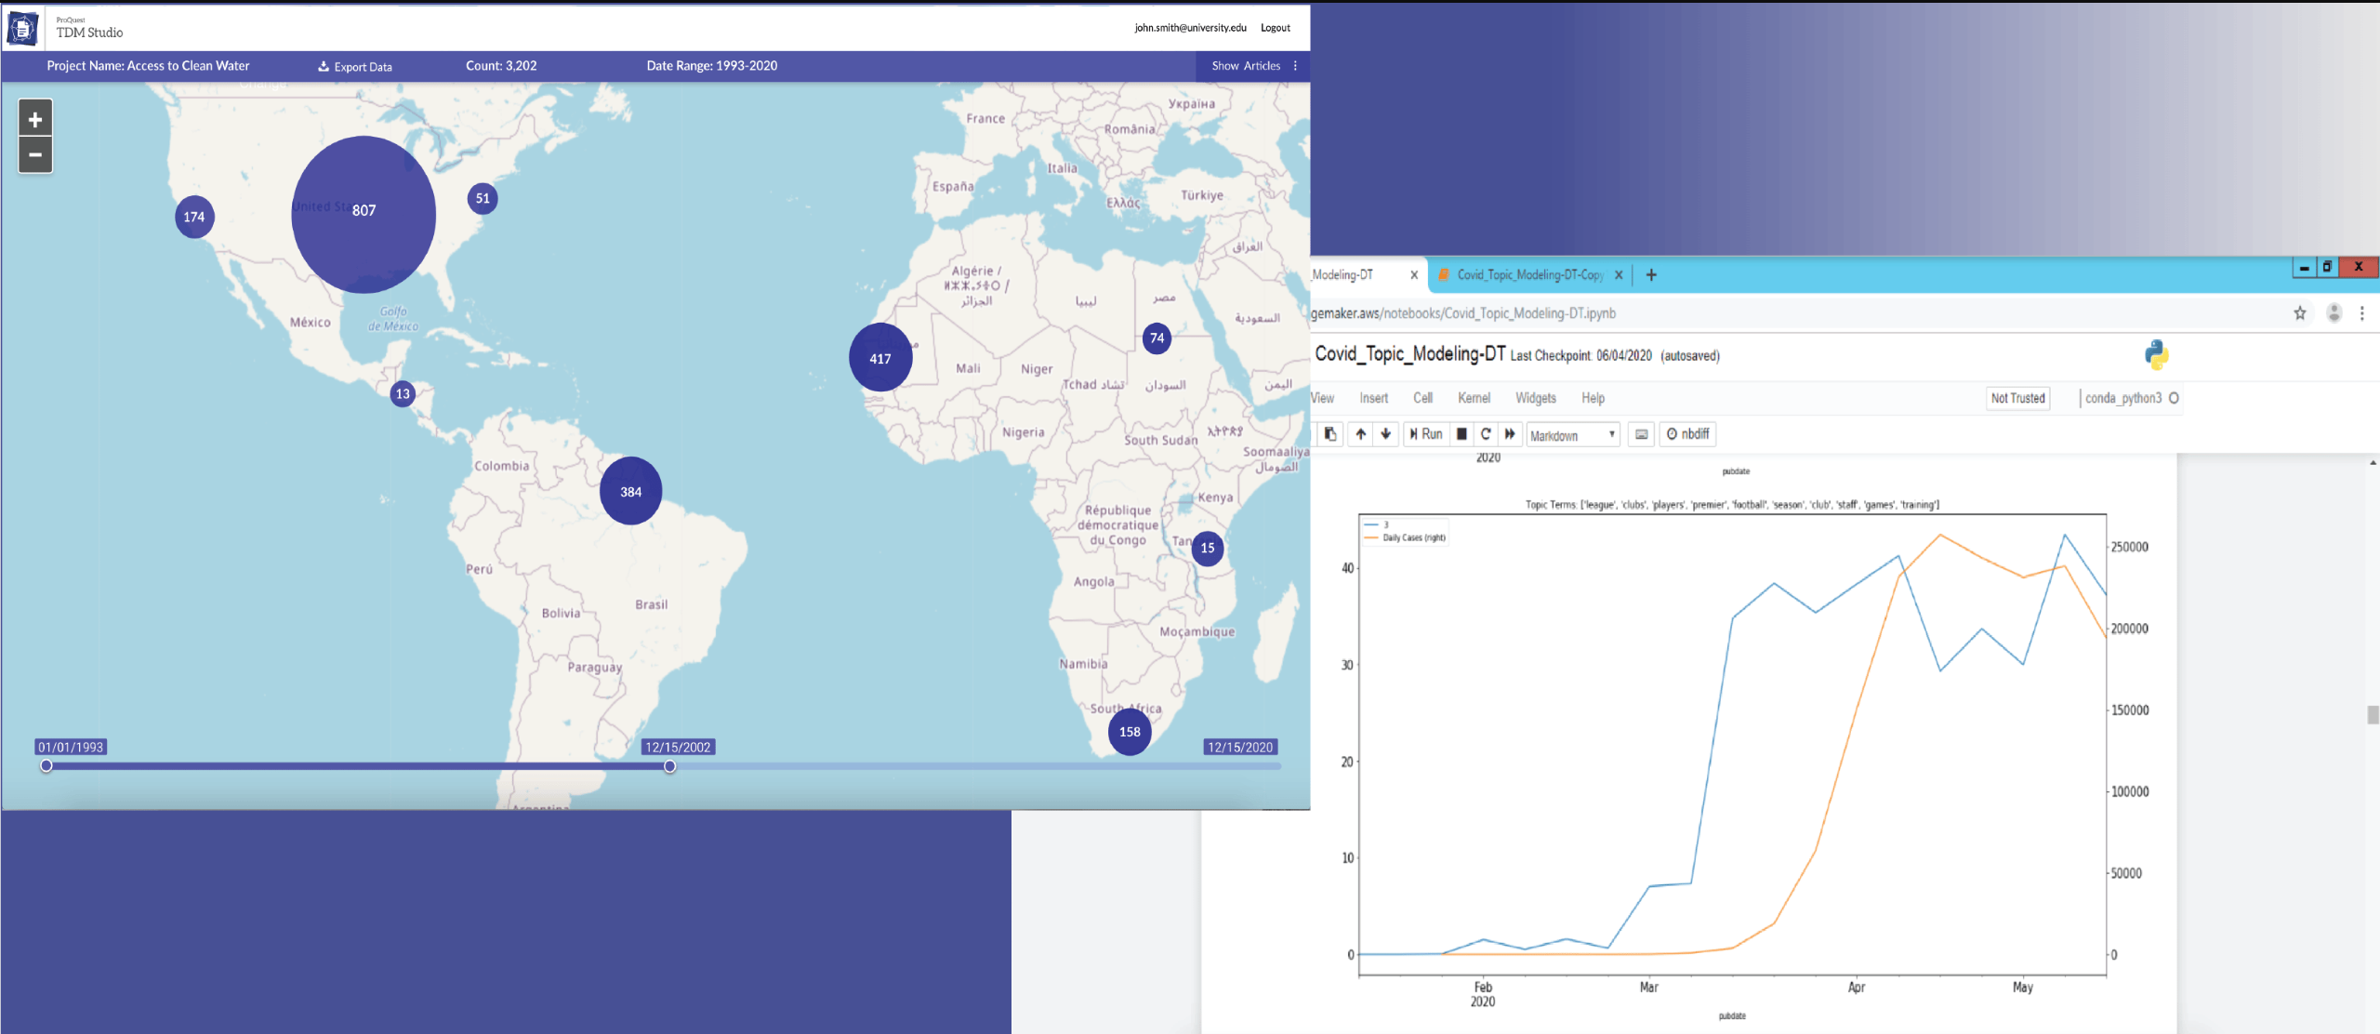Select the 807 cluster over United States
Screen dimensions: 2380x1034
point(364,213)
